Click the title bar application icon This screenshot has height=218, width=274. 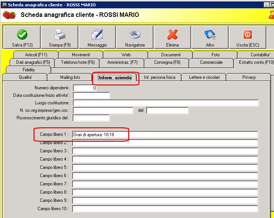coord(4,5)
